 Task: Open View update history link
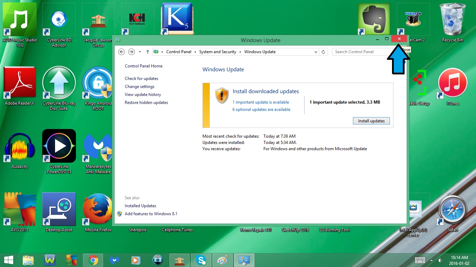143,95
